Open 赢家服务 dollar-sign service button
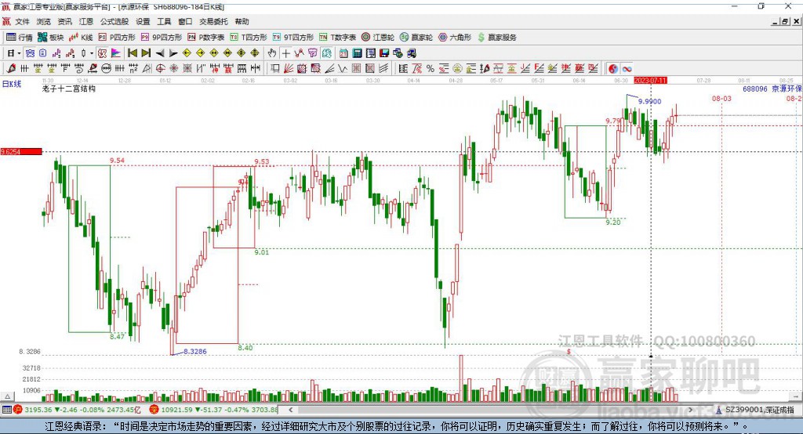The width and height of the screenshot is (803, 434). click(x=496, y=38)
